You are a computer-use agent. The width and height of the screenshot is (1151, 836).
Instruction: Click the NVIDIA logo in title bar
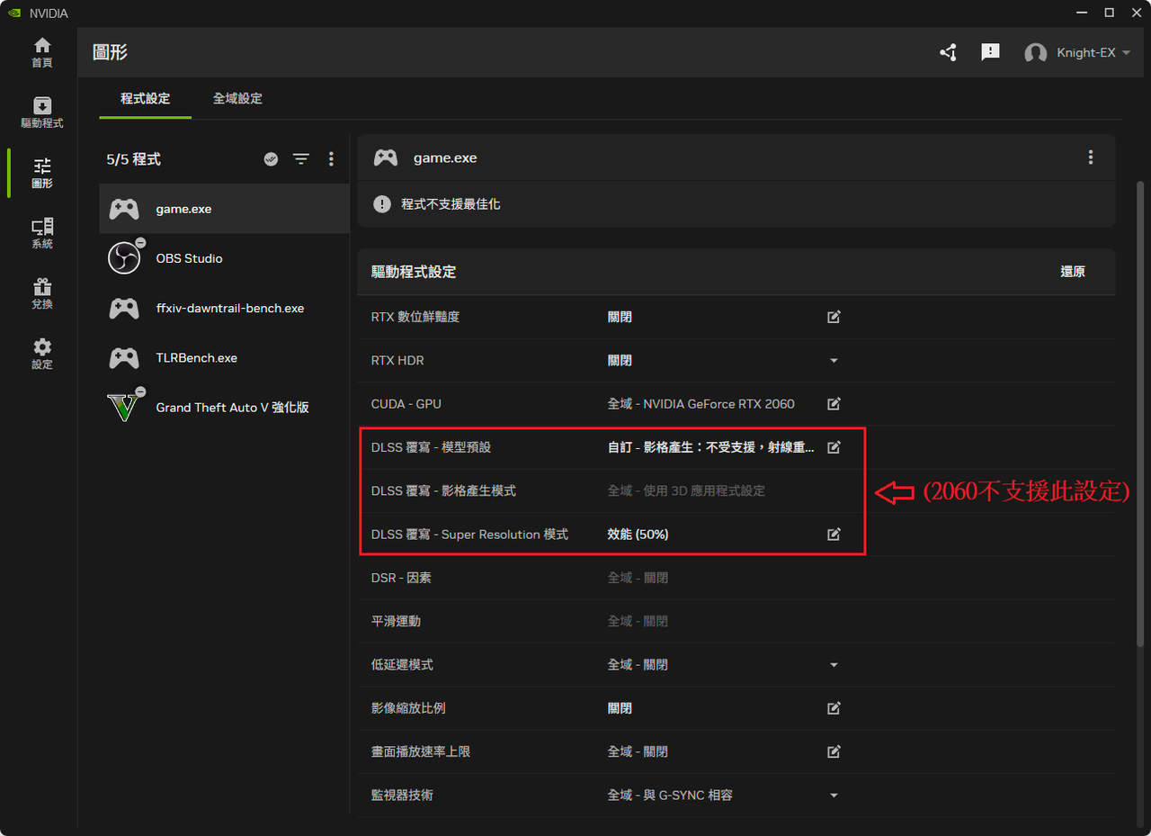(15, 13)
